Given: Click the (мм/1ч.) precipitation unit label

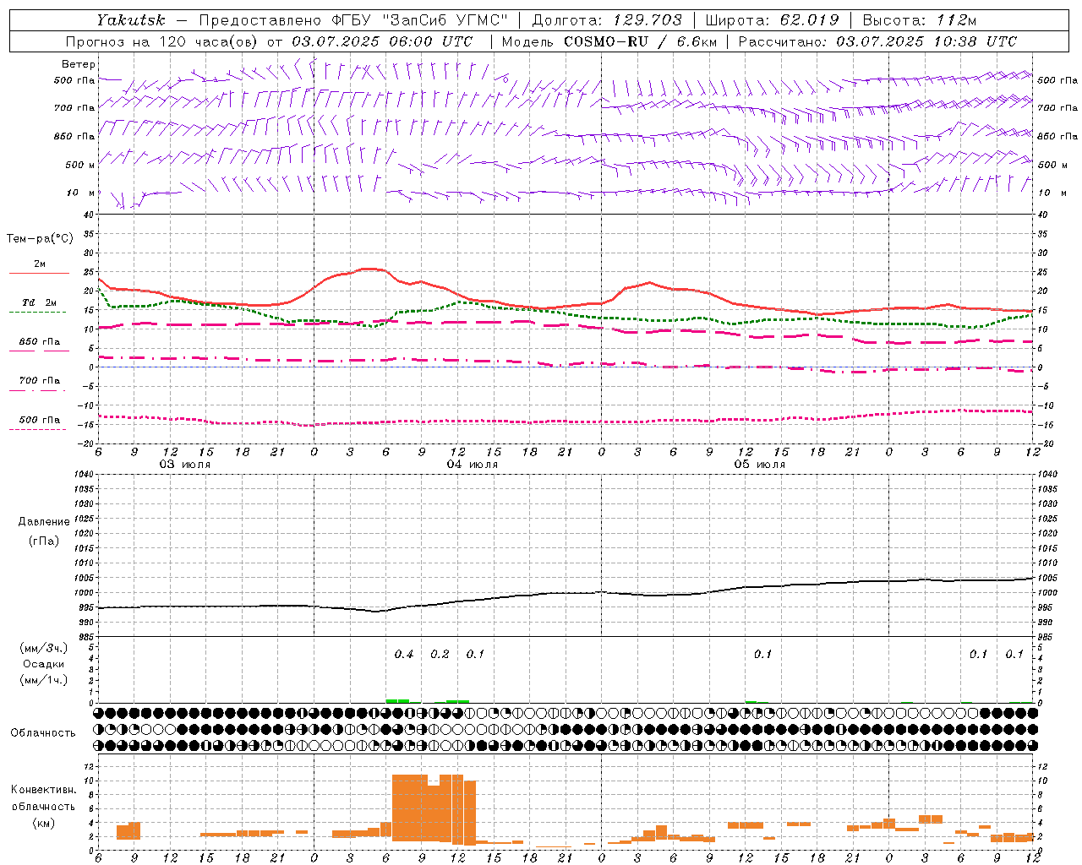Looking at the screenshot, I should (x=44, y=680).
